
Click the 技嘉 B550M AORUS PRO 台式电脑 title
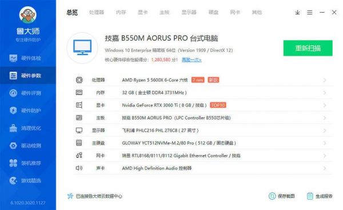161,38
